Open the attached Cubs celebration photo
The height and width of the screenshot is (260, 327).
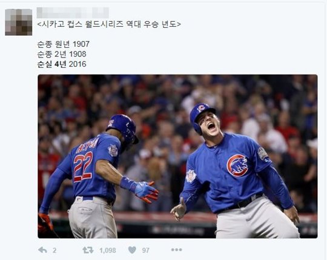(x=177, y=156)
